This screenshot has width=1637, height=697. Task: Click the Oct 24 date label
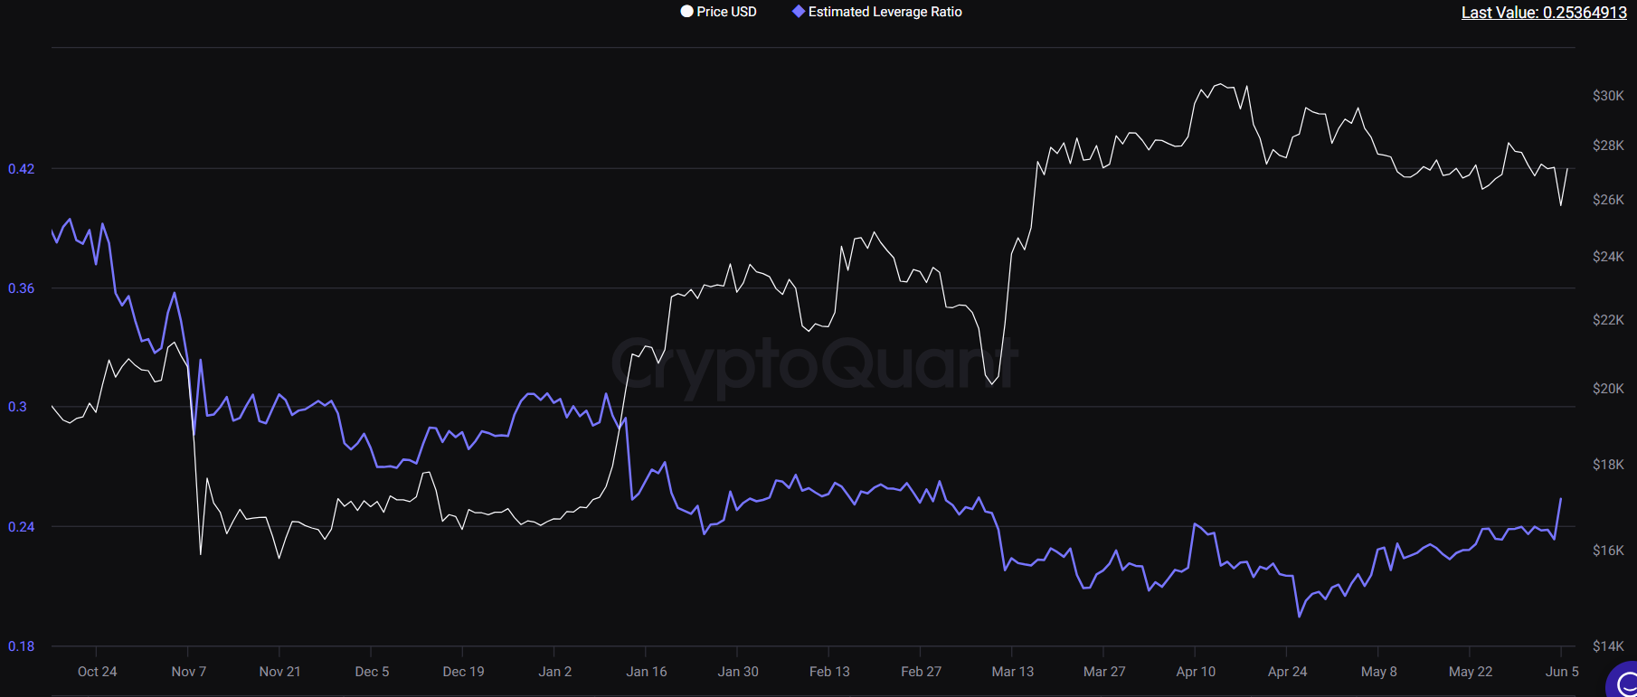click(97, 672)
